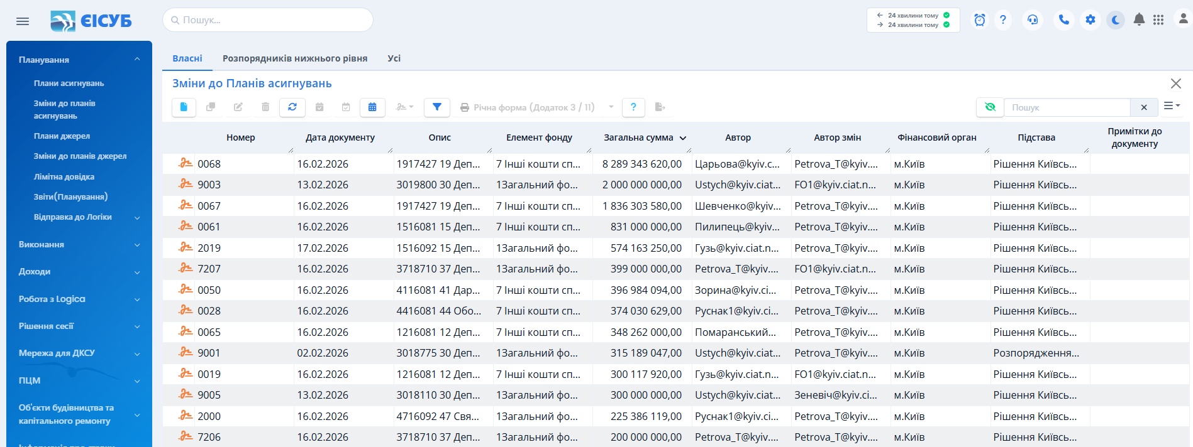Click the ЄІСУБ logo
Image resolution: width=1193 pixels, height=447 pixels.
point(91,21)
